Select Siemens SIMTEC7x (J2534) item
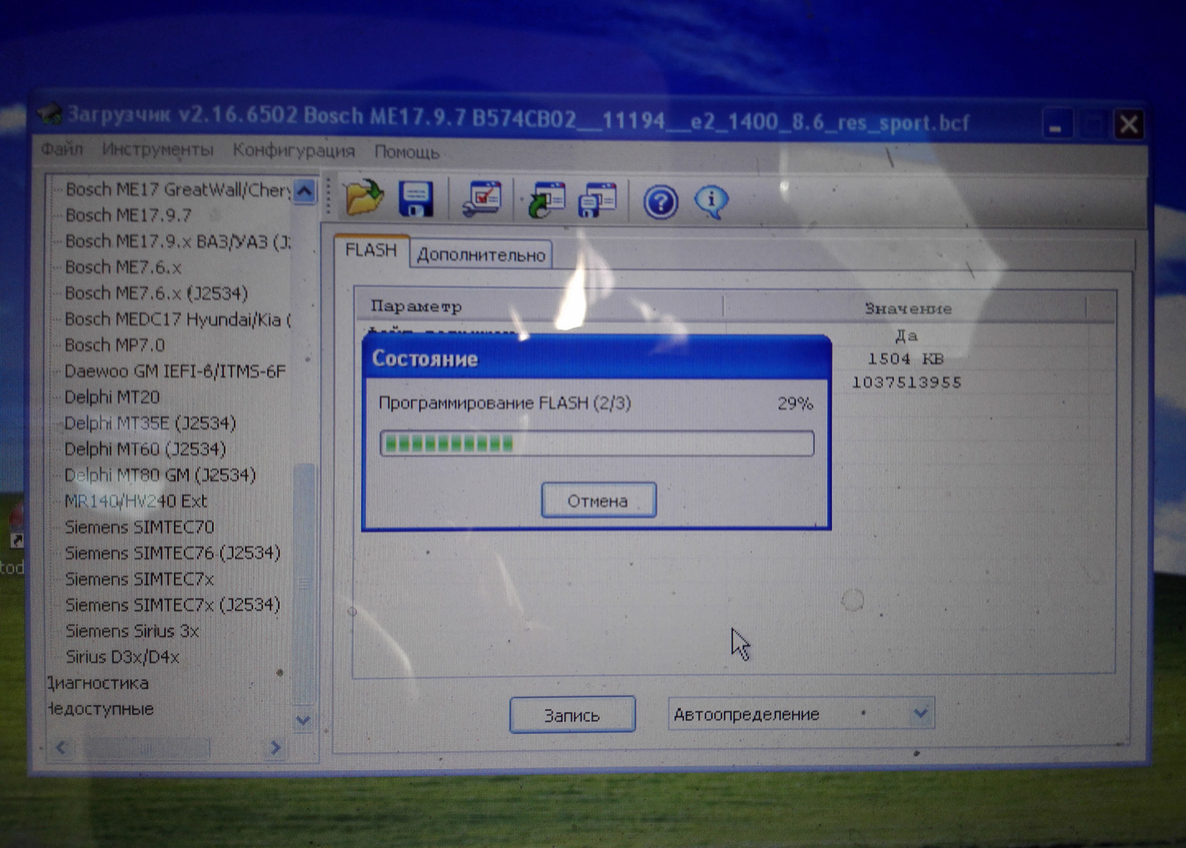Image resolution: width=1186 pixels, height=848 pixels. [x=173, y=605]
